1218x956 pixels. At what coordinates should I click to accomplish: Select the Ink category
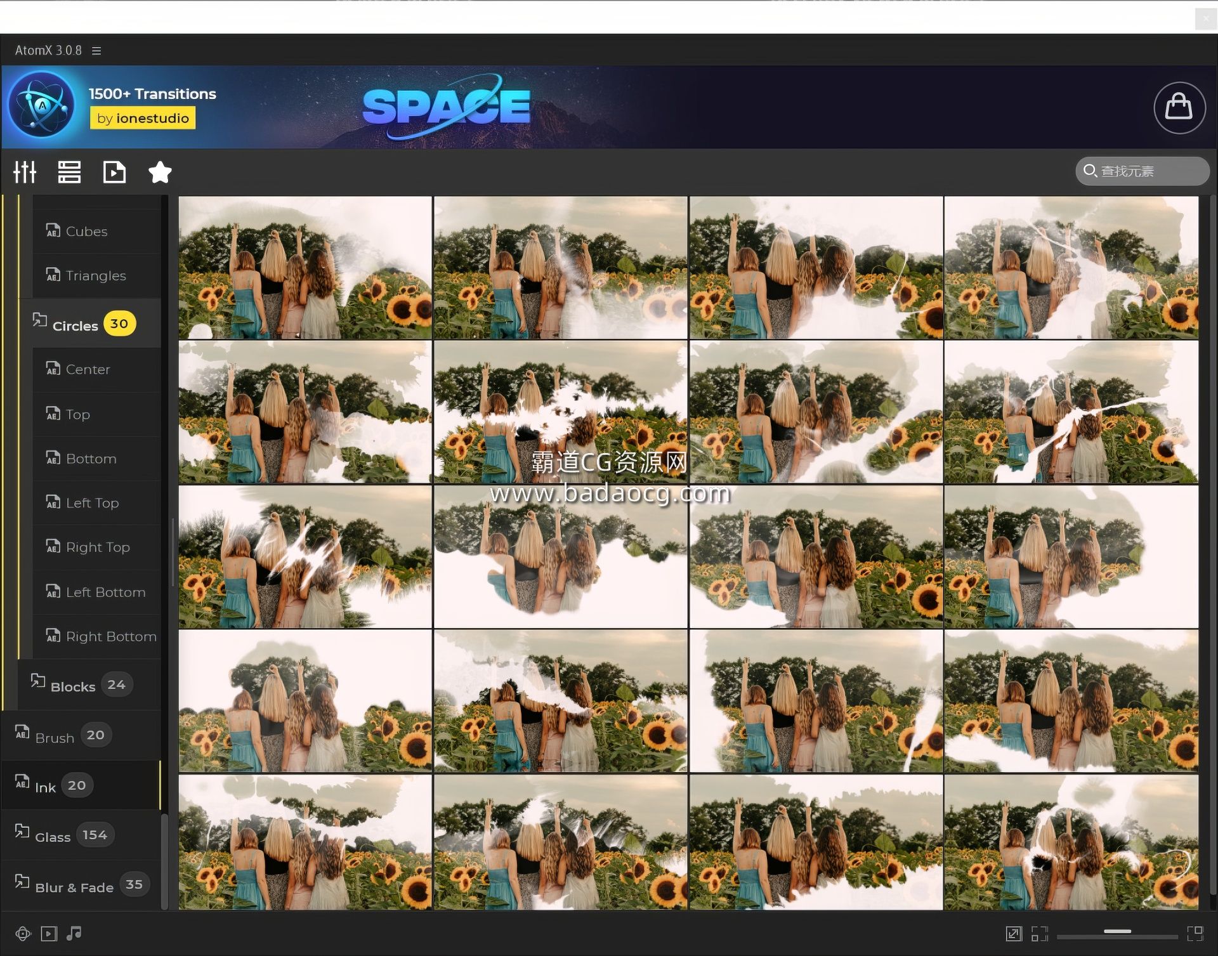click(81, 785)
